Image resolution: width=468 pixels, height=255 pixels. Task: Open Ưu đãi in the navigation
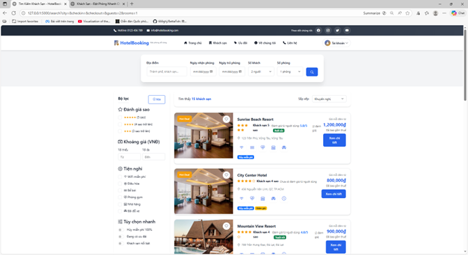click(x=240, y=43)
